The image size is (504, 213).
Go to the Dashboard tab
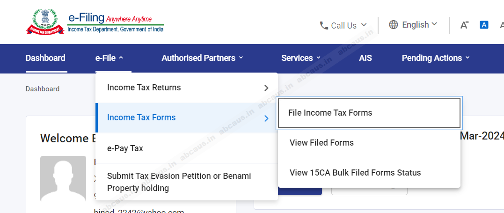click(x=45, y=58)
